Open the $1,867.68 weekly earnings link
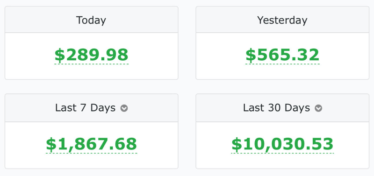The width and height of the screenshot is (374, 176). [91, 144]
